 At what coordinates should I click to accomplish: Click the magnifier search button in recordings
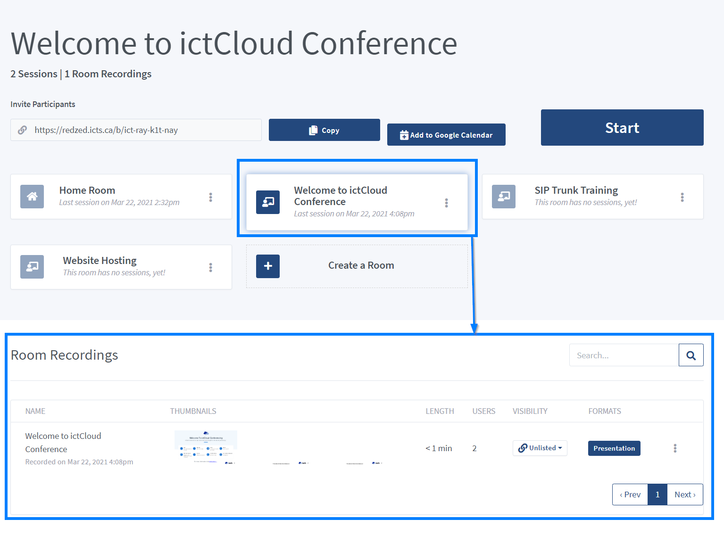[x=691, y=355]
